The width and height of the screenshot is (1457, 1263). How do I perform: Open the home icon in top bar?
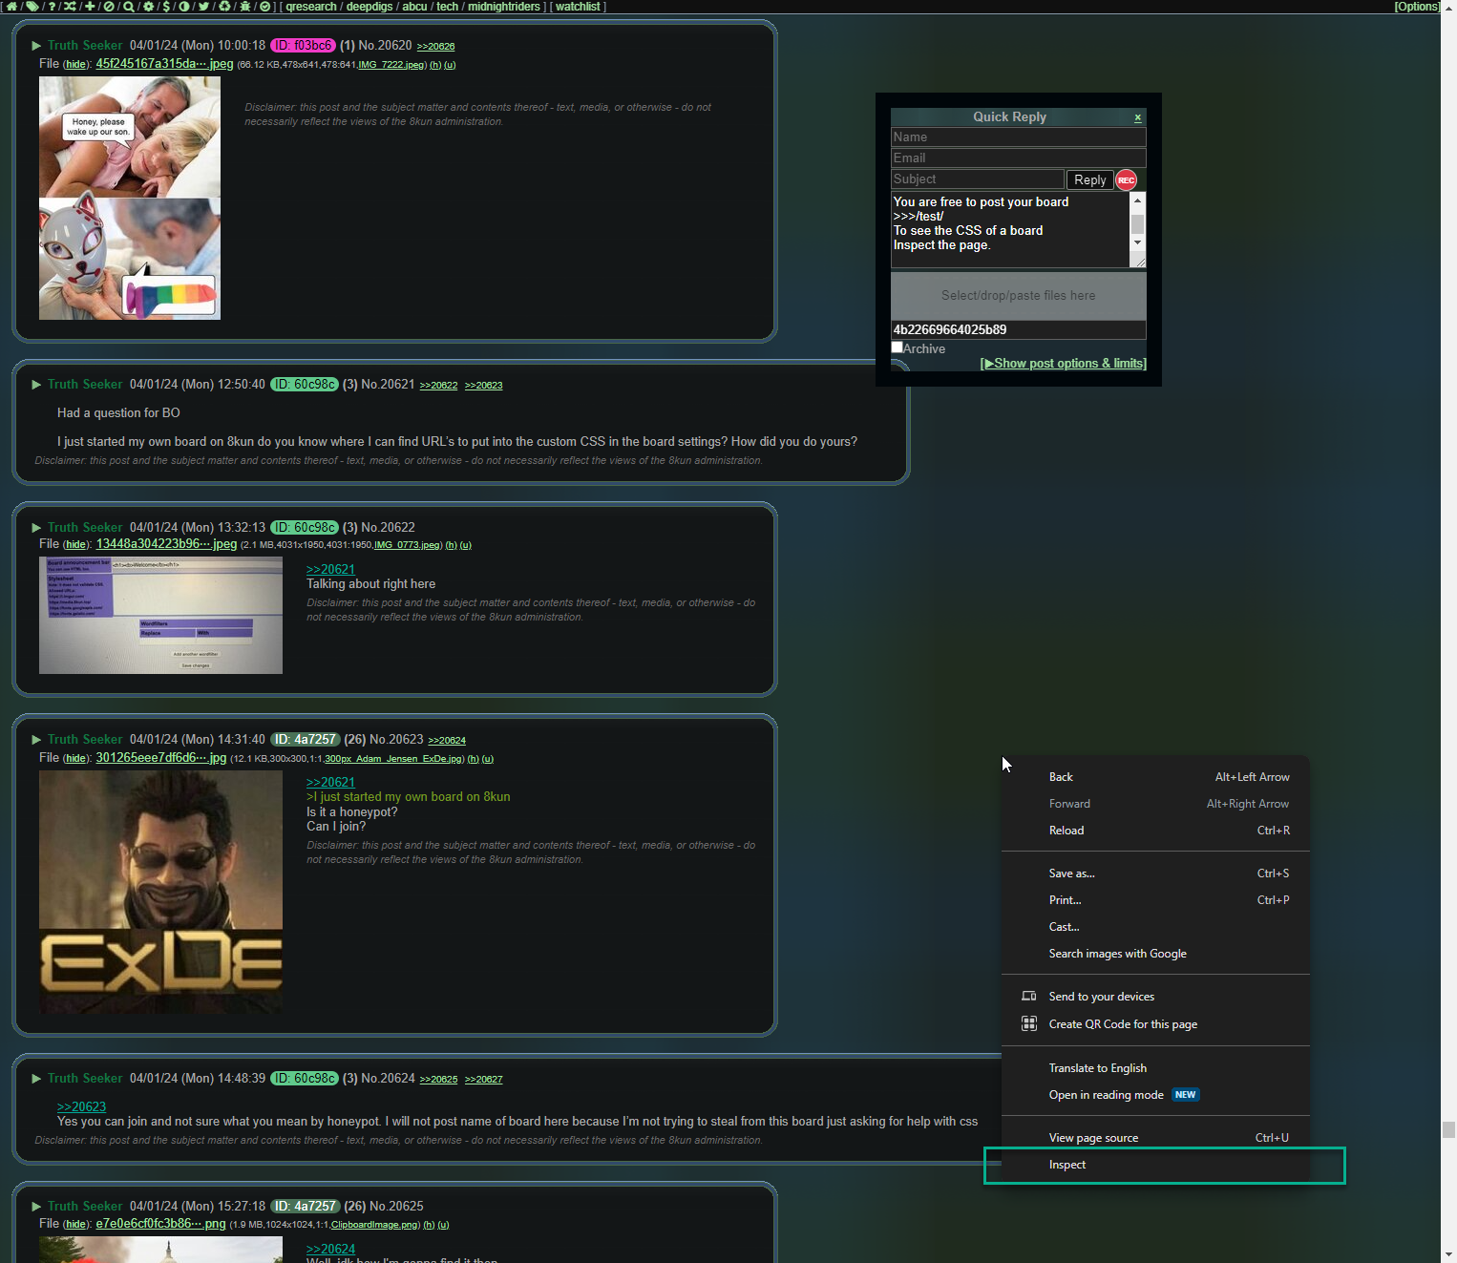point(11,7)
